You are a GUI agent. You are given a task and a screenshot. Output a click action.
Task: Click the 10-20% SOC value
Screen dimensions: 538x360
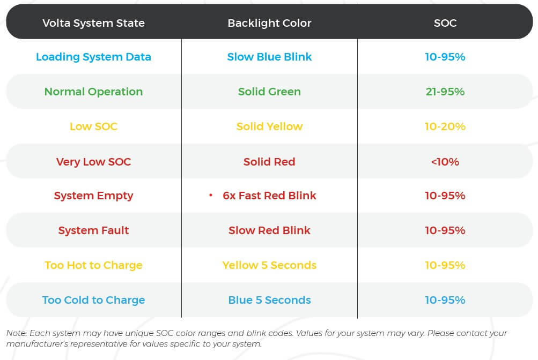click(445, 126)
